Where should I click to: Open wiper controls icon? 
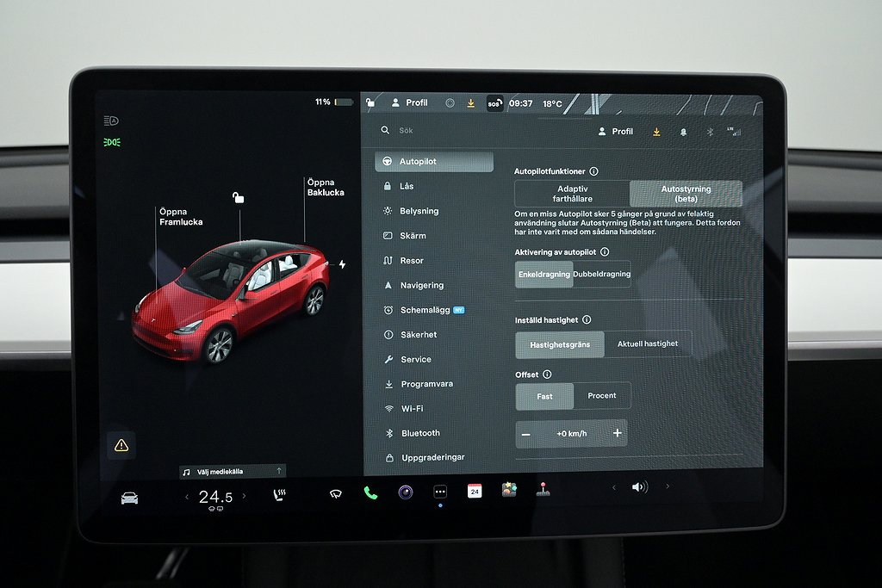click(336, 494)
